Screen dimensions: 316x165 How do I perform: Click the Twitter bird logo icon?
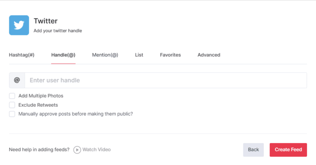(x=19, y=25)
